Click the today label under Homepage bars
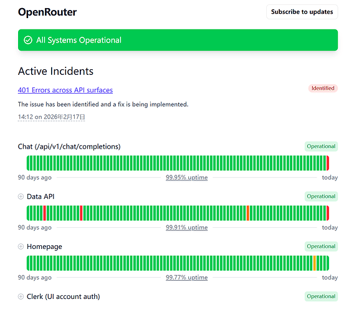The height and width of the screenshot is (312, 354). tap(330, 278)
